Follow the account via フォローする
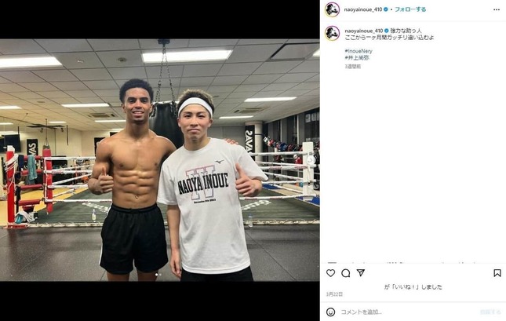The image size is (506, 321). [410, 9]
